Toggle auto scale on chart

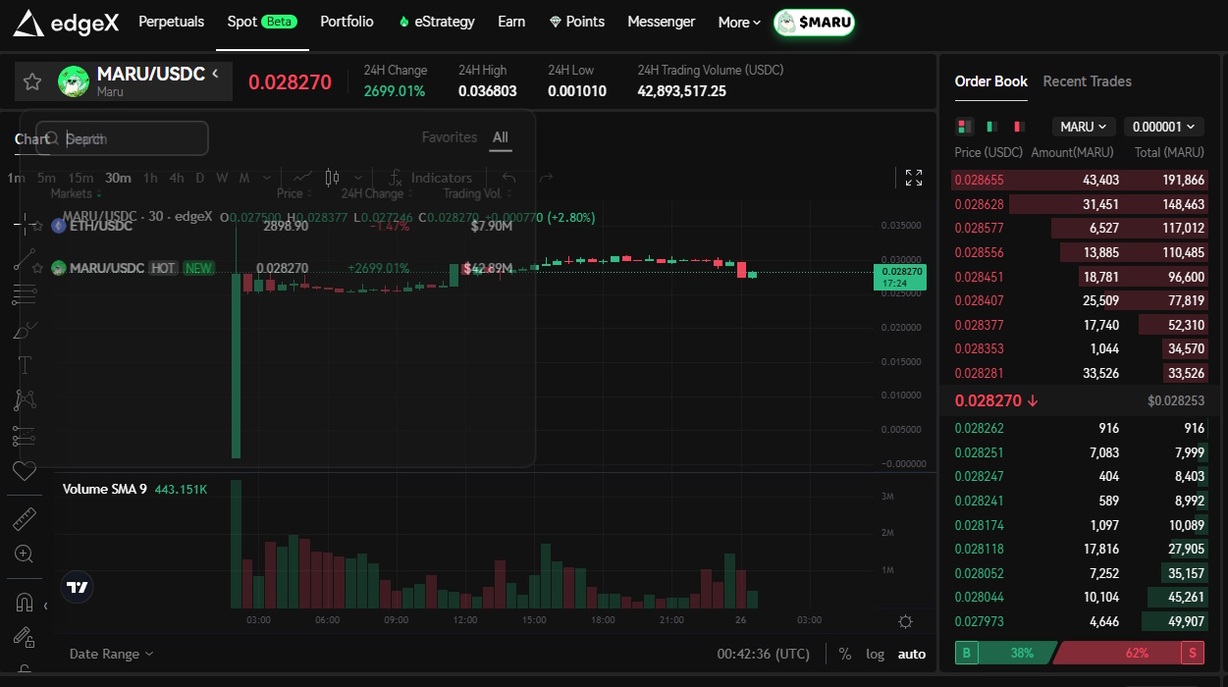(x=911, y=654)
